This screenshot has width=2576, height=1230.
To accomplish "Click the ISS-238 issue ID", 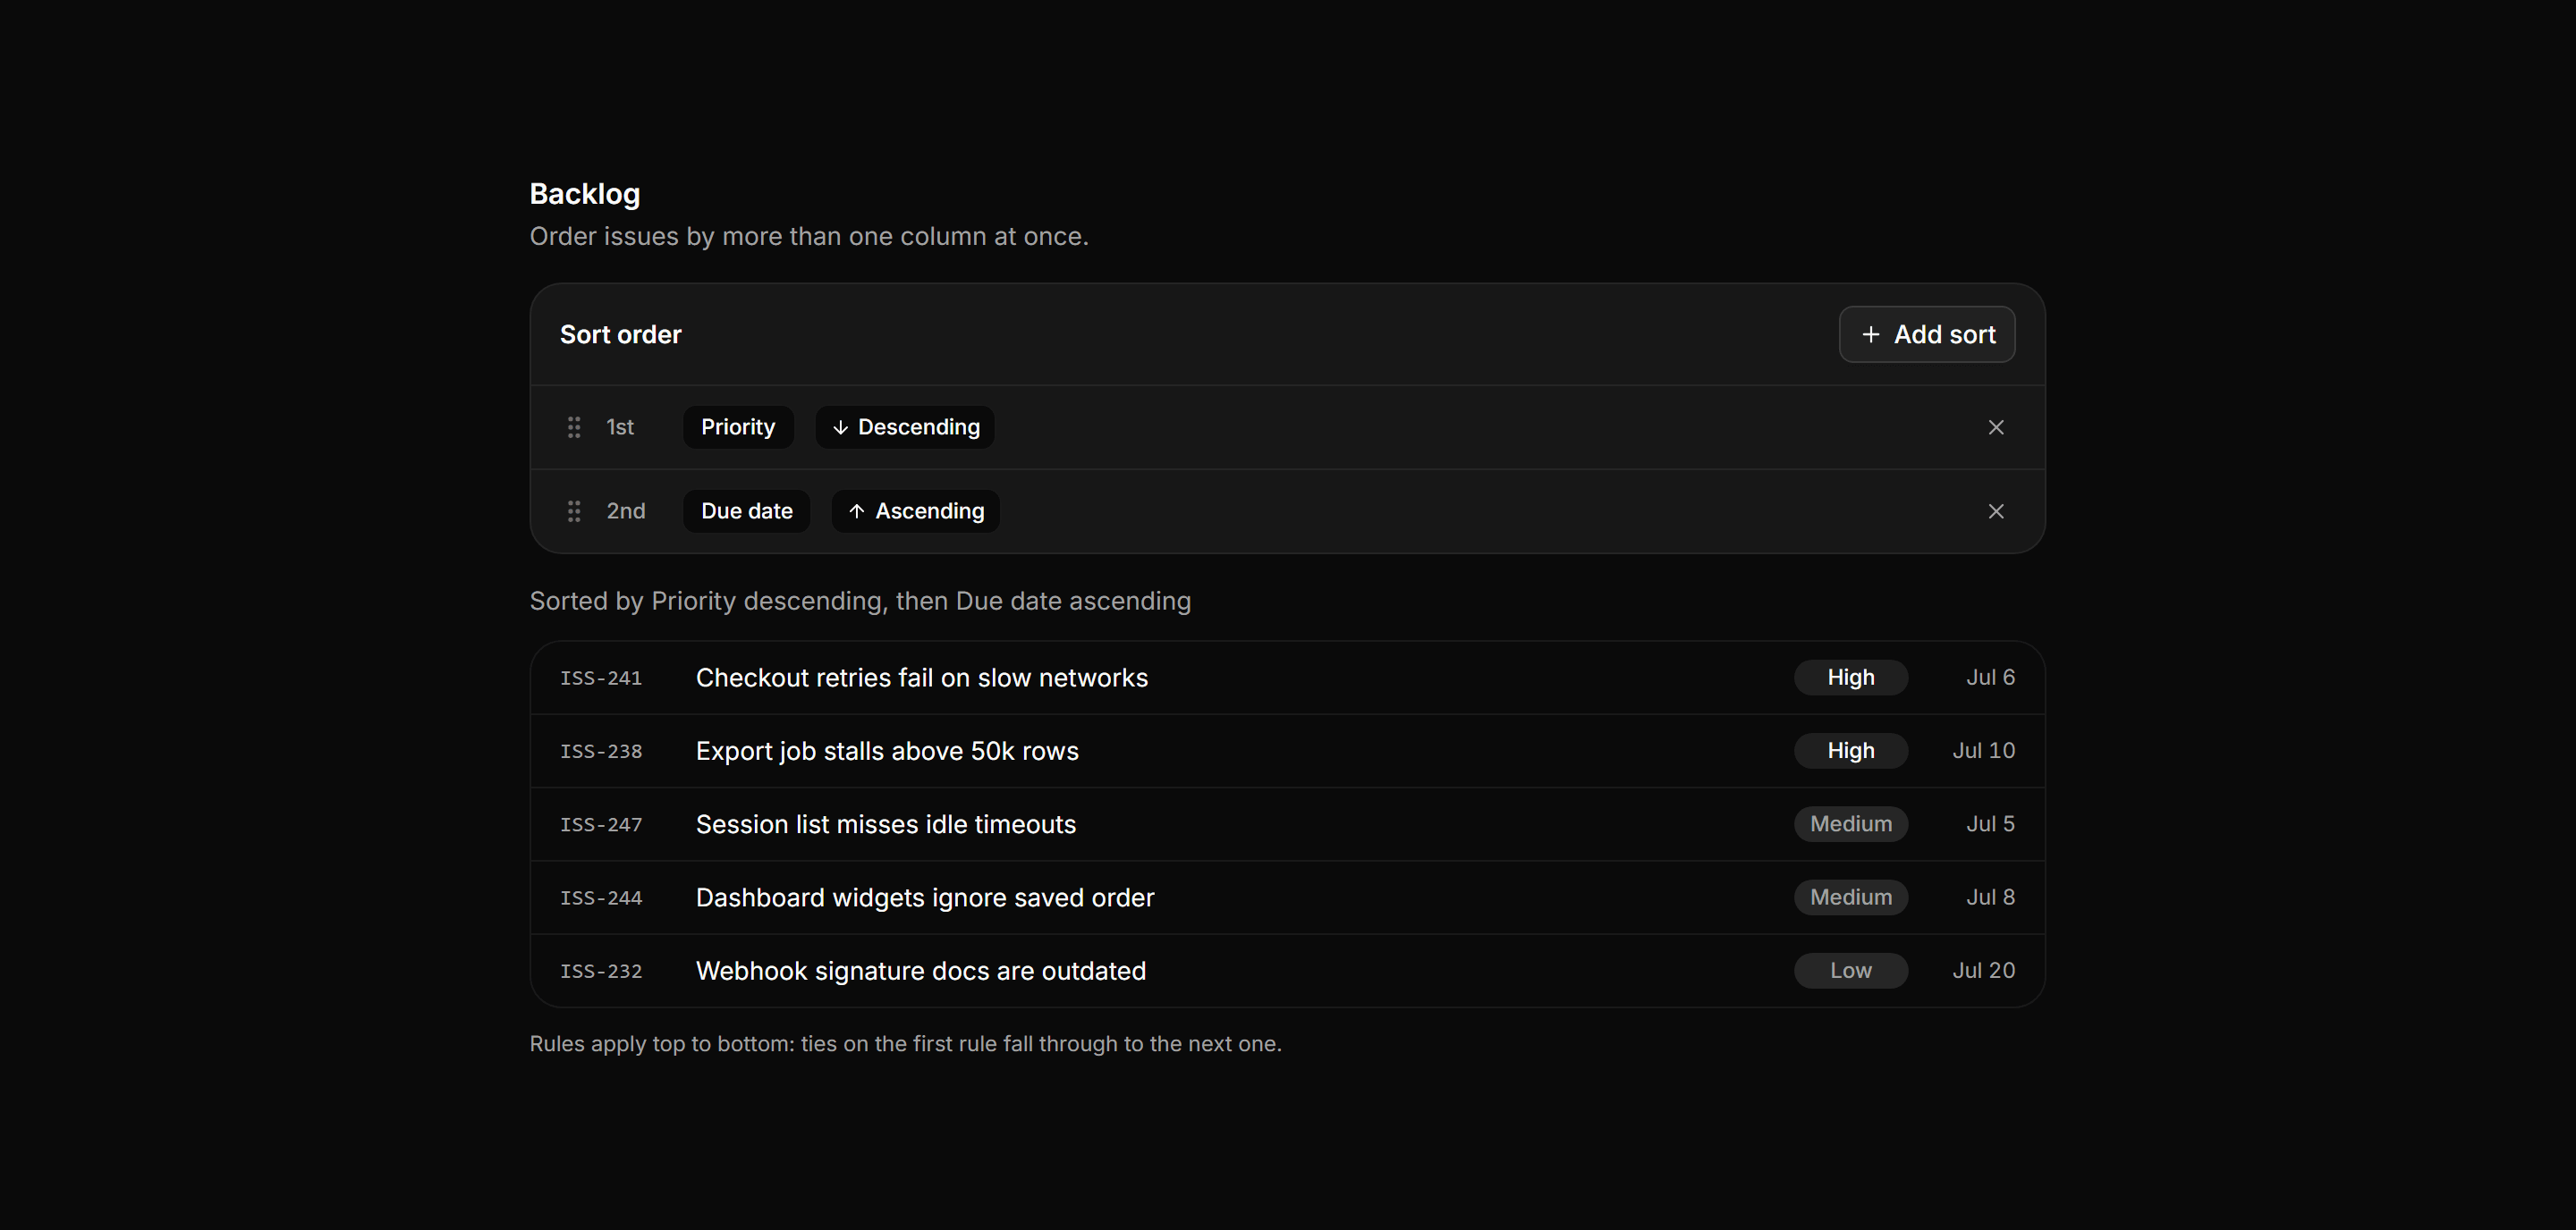I will (601, 752).
